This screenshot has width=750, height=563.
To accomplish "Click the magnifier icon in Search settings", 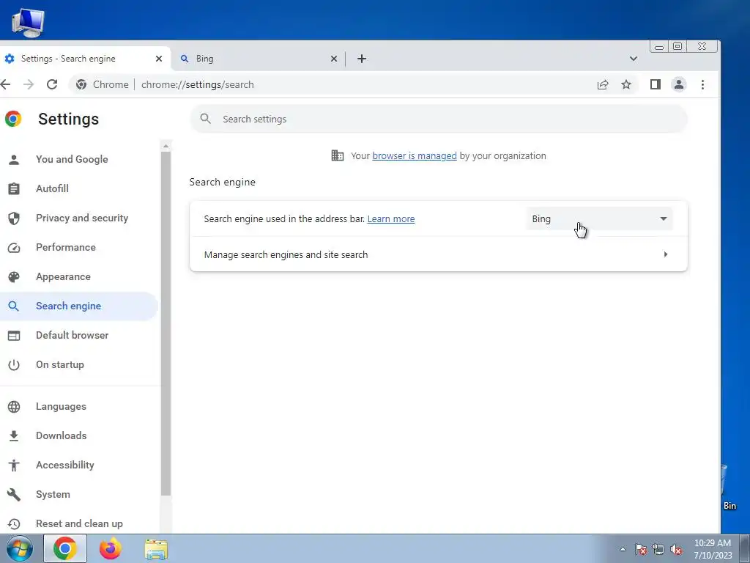I will (x=206, y=119).
